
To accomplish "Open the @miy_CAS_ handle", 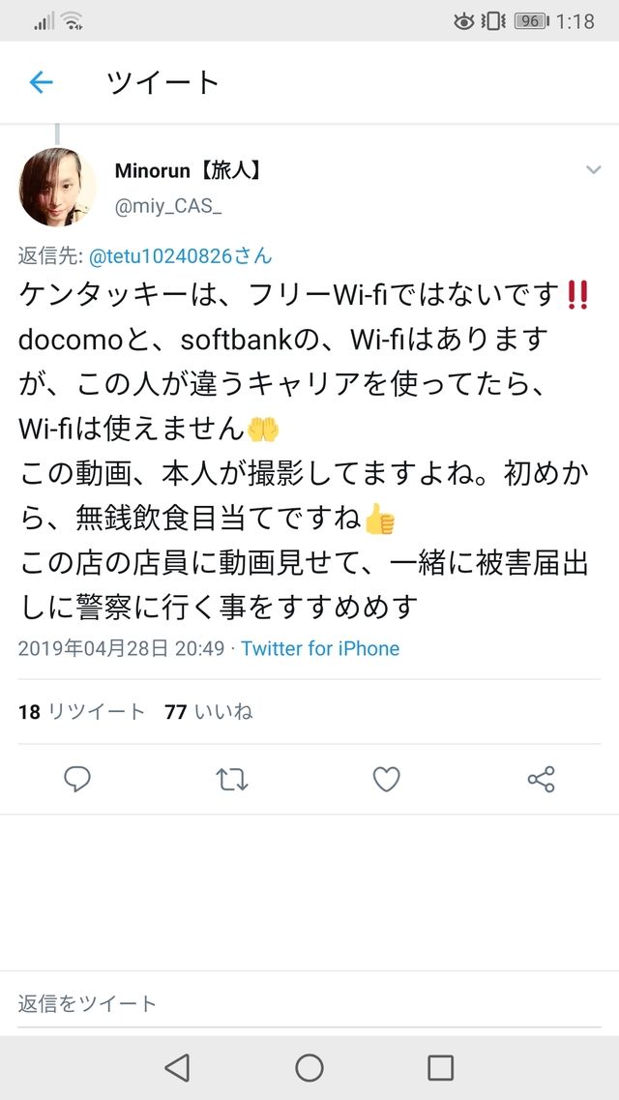I will pyautogui.click(x=168, y=208).
